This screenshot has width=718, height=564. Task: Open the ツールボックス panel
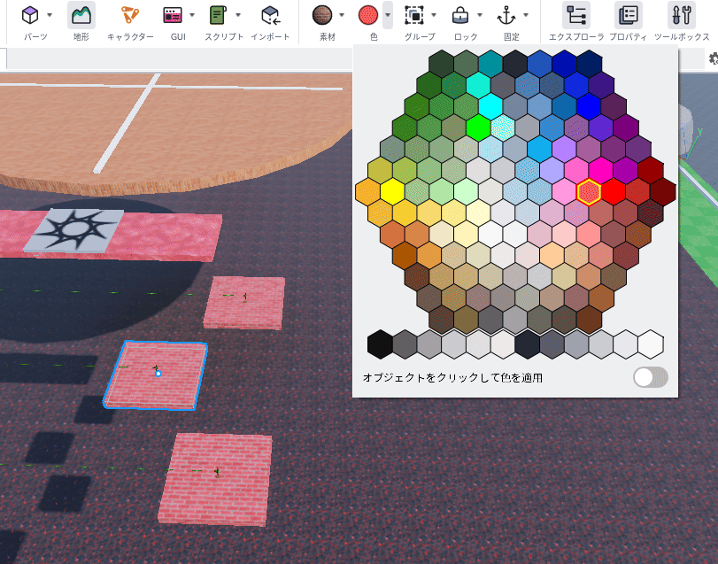point(682,15)
